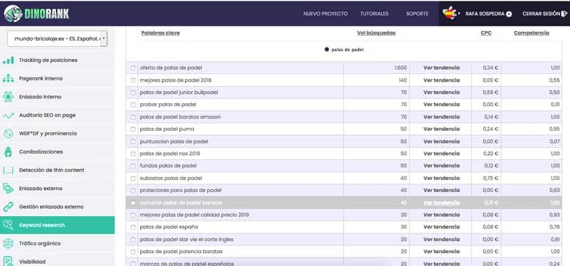Sort by CPC column header
This screenshot has width=570, height=266.
(x=486, y=33)
